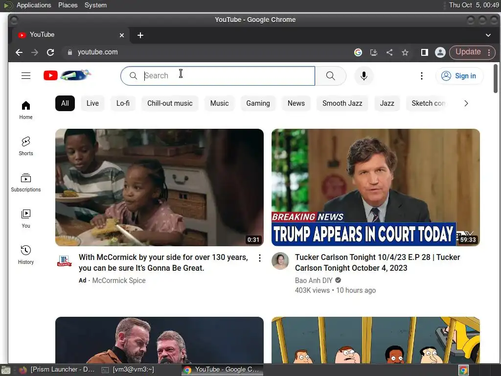Open Chrome profile avatar

[x=440, y=52]
